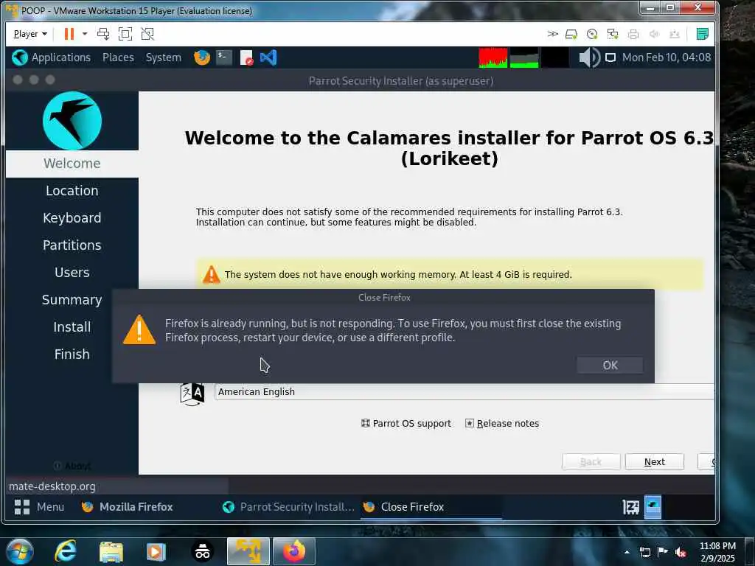Open Windows Media Player from taskbar
This screenshot has width=755, height=566.
coord(156,551)
